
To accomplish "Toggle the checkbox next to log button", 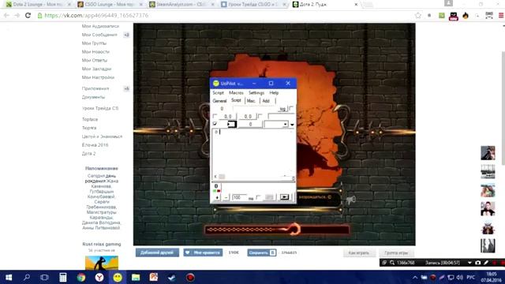I will [x=291, y=108].
